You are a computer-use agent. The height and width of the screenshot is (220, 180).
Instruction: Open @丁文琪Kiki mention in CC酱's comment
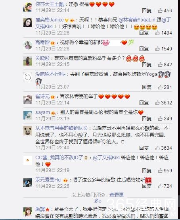tap(106, 158)
